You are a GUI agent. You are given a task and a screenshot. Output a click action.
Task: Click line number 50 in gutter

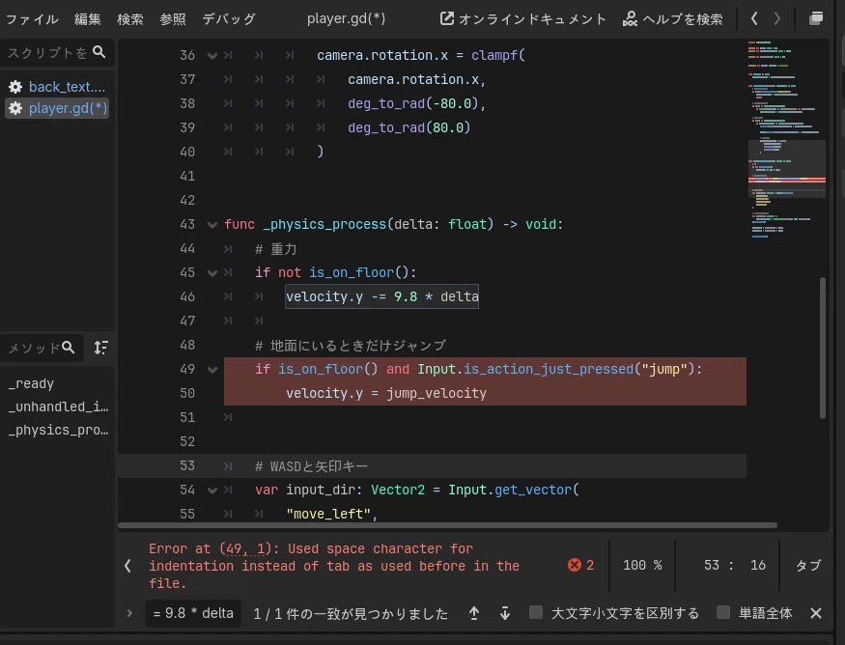tap(187, 393)
